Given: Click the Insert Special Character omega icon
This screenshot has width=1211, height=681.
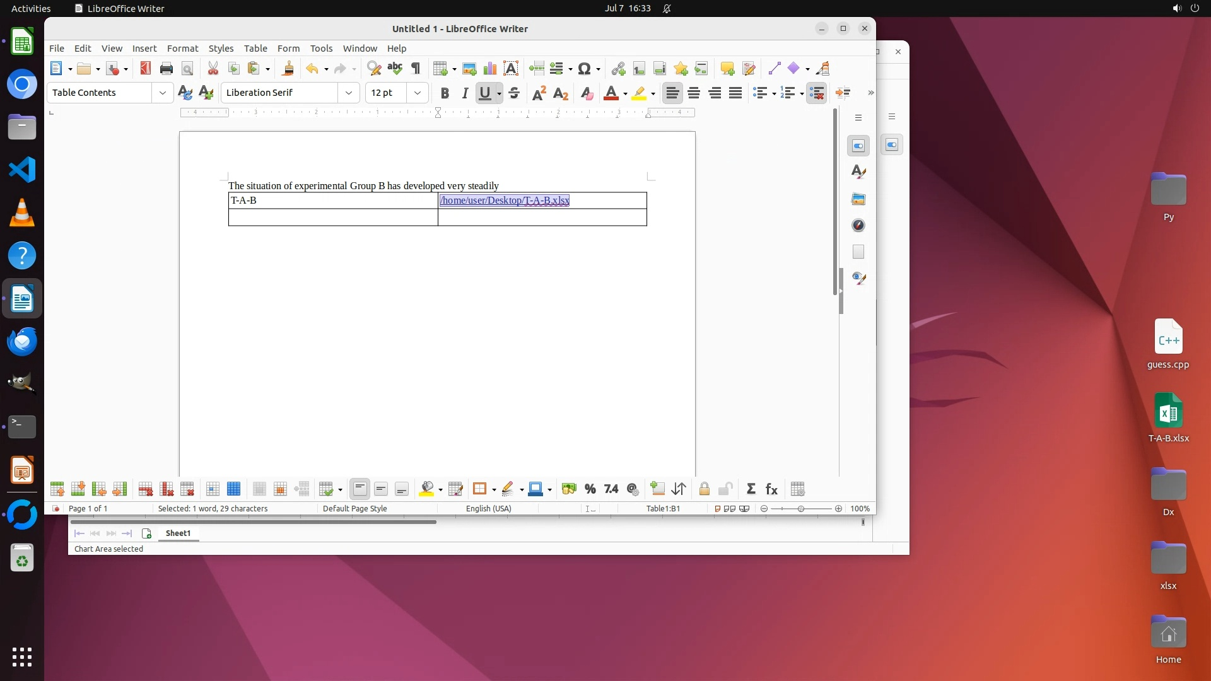Looking at the screenshot, I should [x=584, y=69].
